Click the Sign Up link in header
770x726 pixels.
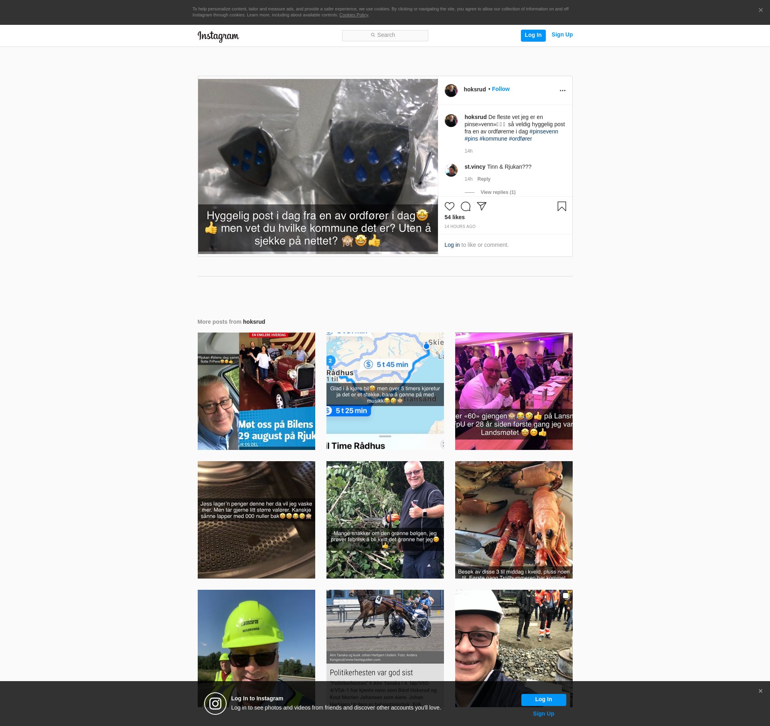pos(562,35)
